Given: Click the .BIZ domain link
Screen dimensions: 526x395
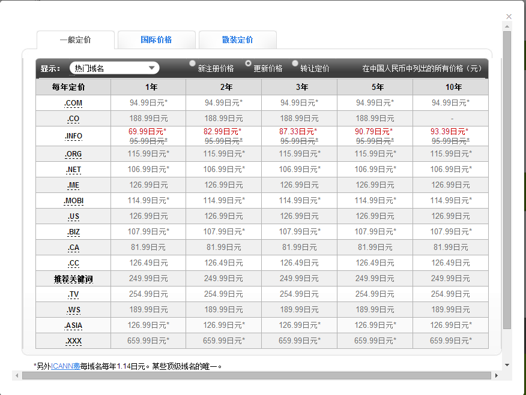Looking at the screenshot, I should 73,233.
